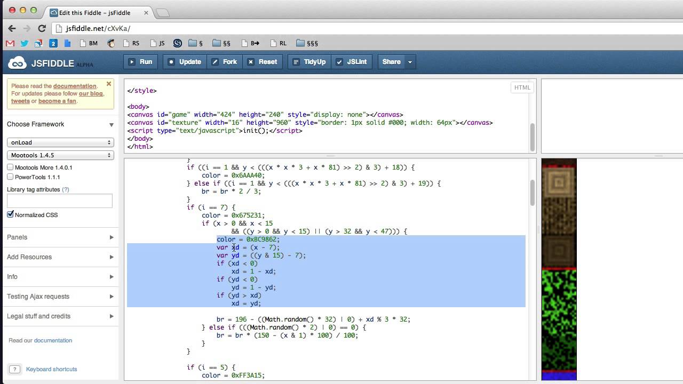This screenshot has width=683, height=384.
Task: Open the Twitter bookmark
Action: tap(24, 43)
